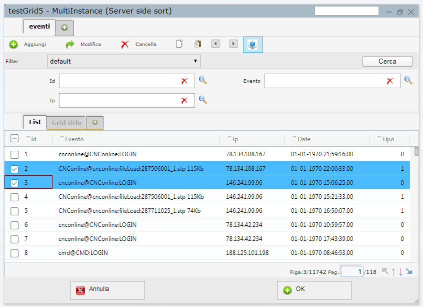Click the Modifica green arrow icon
This screenshot has height=307, width=423.
click(x=70, y=45)
